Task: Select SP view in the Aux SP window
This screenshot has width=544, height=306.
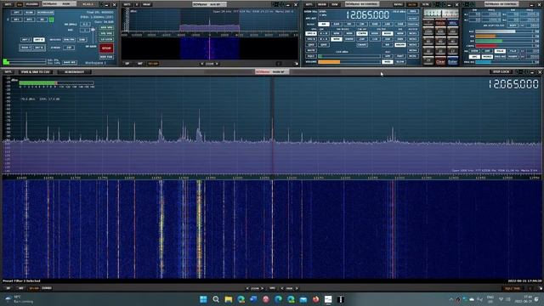Action: [x=127, y=64]
